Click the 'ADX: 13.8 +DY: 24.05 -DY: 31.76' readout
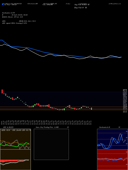Viewport: 128px width, 170px height. tap(16, 130)
